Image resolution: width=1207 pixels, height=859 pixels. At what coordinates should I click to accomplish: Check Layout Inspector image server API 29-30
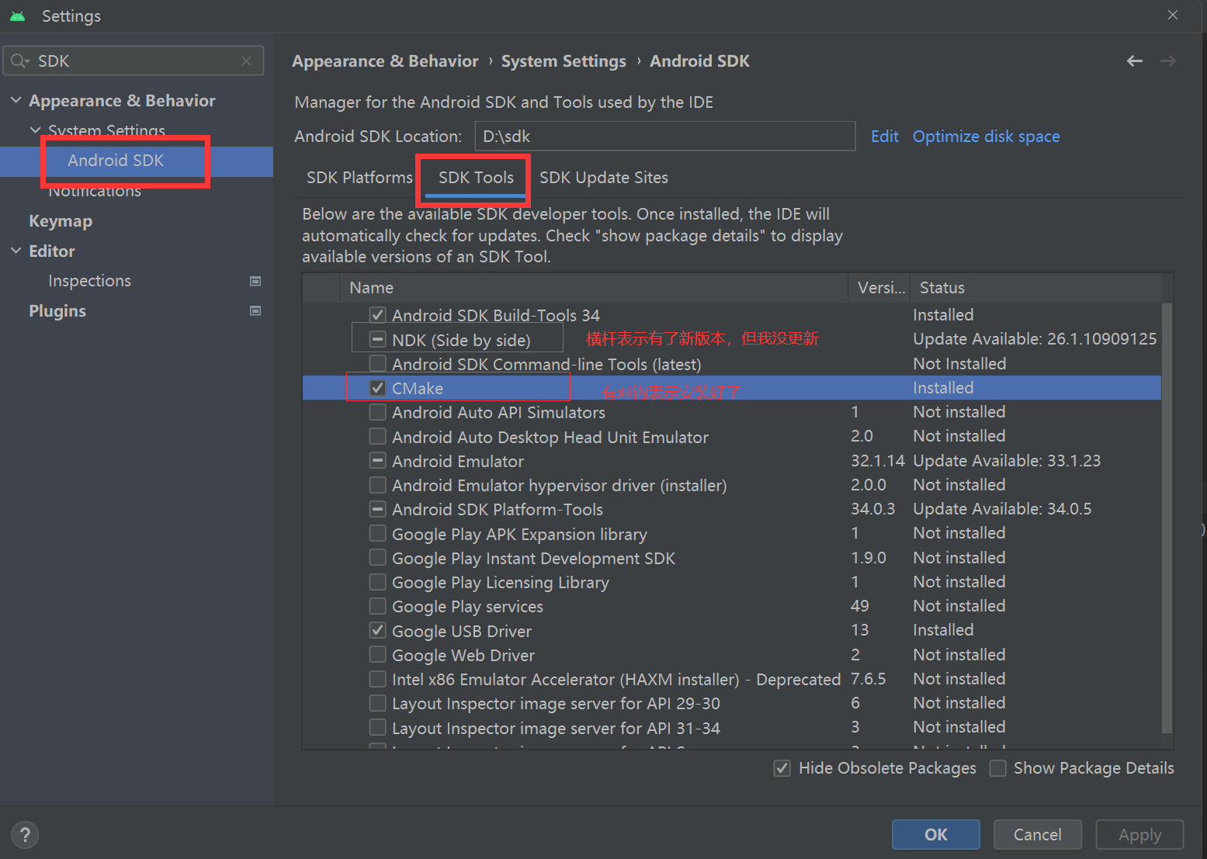(x=377, y=703)
